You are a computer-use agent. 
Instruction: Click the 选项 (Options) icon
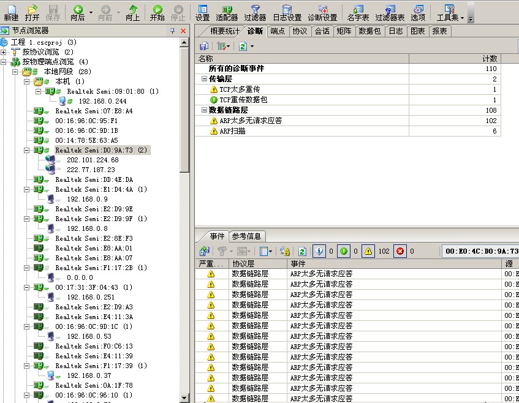[418, 12]
